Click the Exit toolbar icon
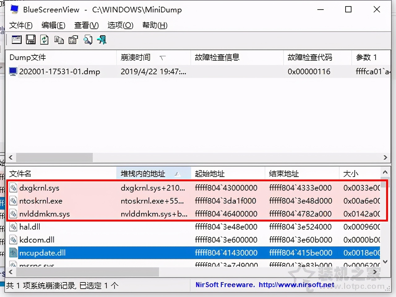Viewport: 396px width, 297px height. pyautogui.click(x=101, y=40)
